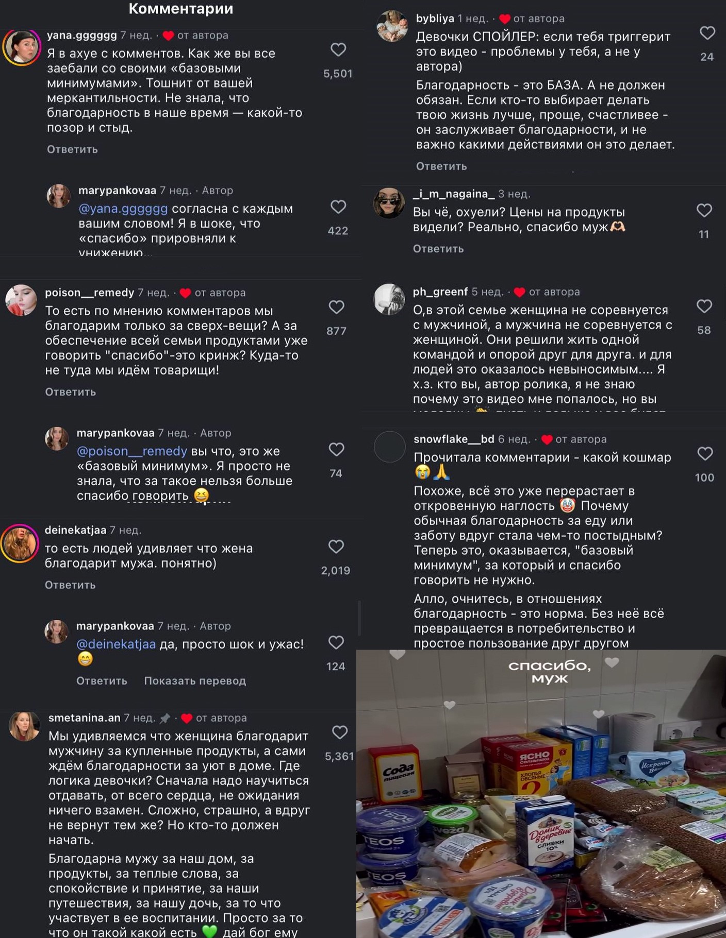Open the grocery video thumbnail 'спасибо, муж'
726x938 pixels.
pyautogui.click(x=541, y=794)
